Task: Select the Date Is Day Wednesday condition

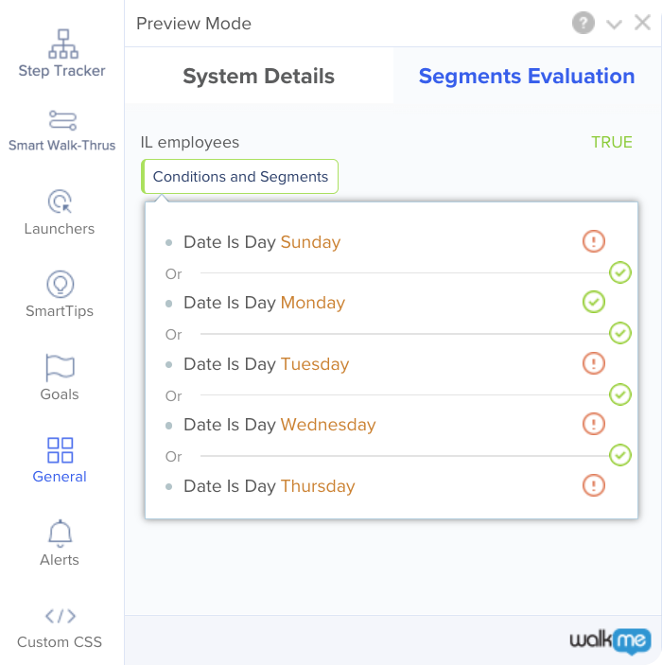Action: point(280,425)
